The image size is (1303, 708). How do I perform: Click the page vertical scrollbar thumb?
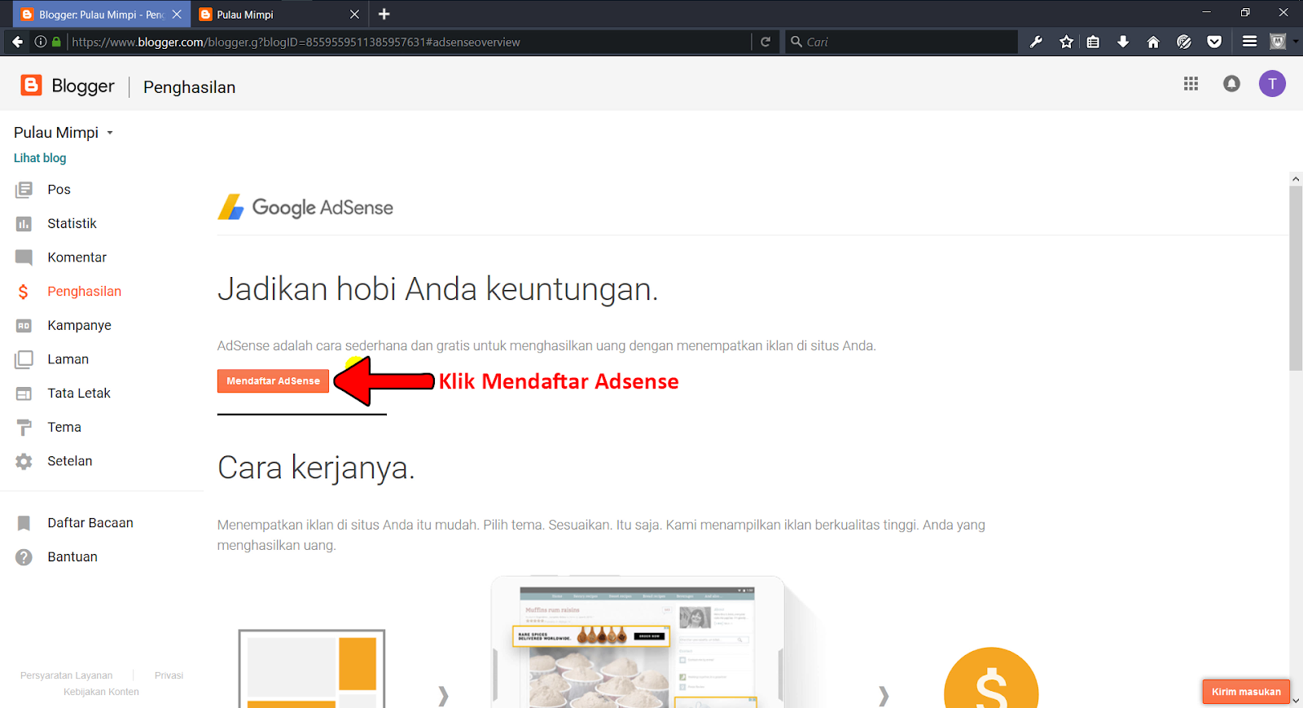[1296, 279]
